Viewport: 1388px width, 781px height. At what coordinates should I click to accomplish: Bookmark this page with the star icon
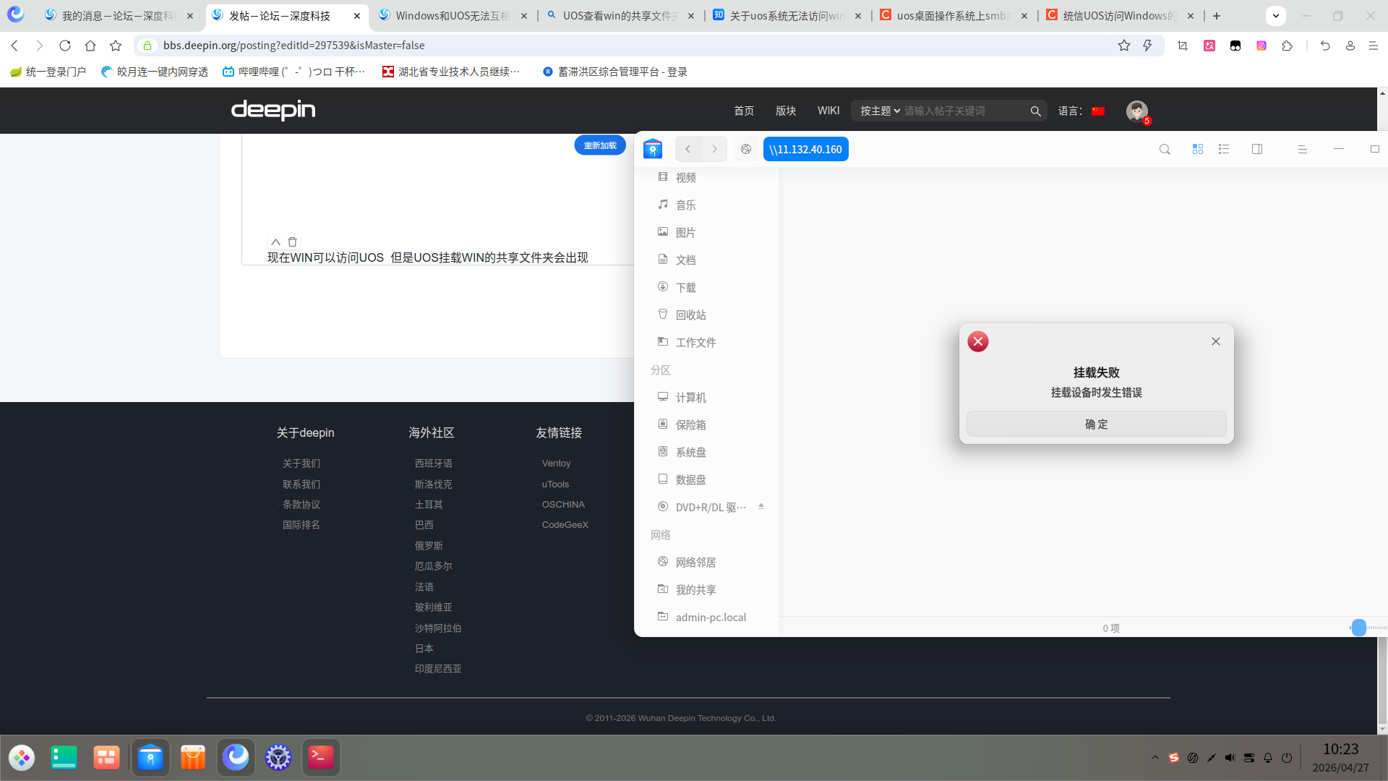pos(1124,46)
